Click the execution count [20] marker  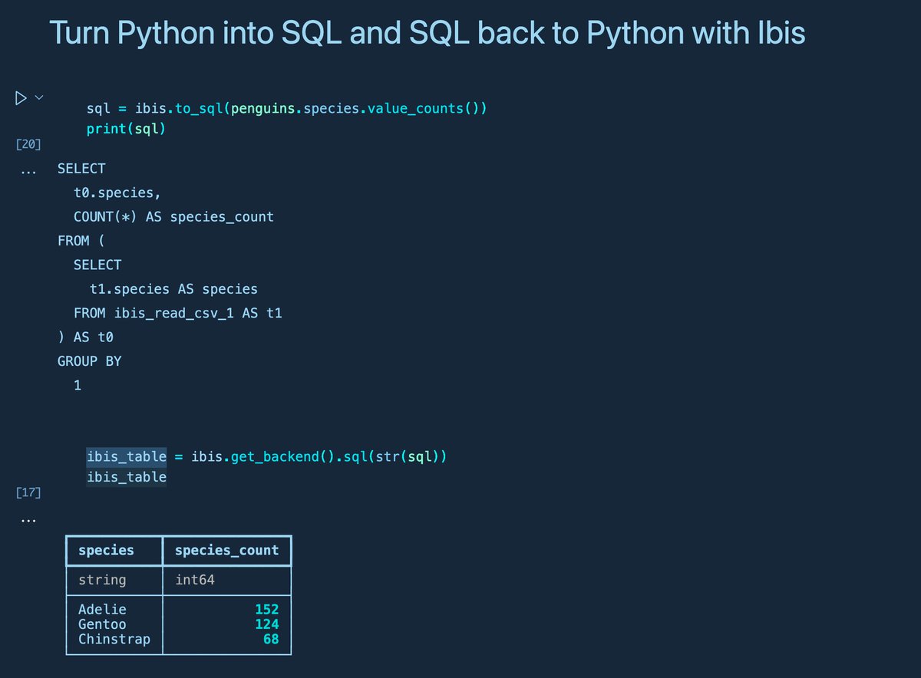pos(28,143)
